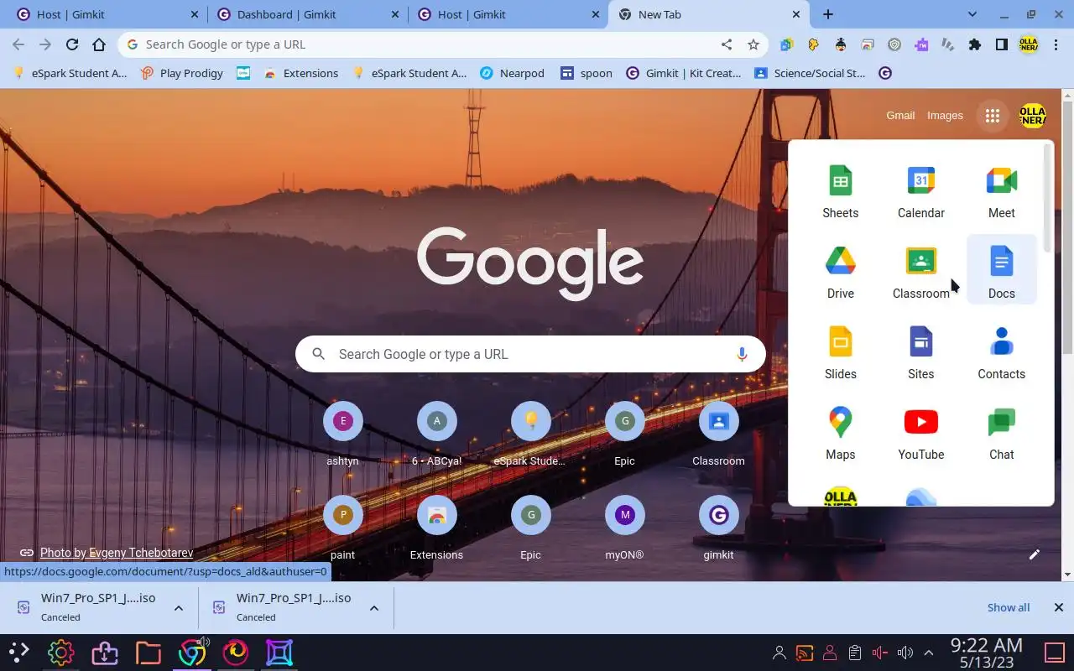Open the Images link

pos(945,116)
